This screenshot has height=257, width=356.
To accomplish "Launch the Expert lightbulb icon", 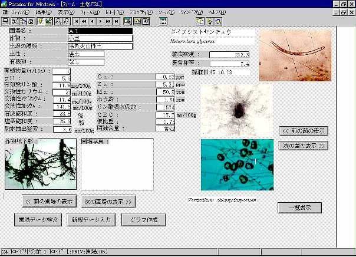I will tap(210, 21).
